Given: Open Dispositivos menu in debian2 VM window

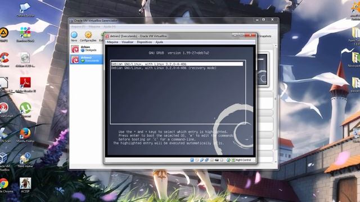Looking at the screenshot, I should [x=145, y=42].
